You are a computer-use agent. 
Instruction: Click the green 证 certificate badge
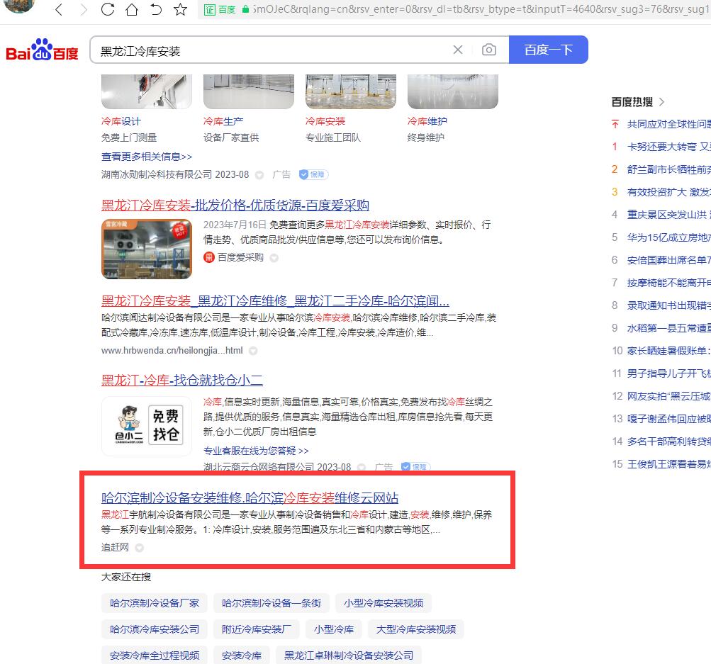point(210,9)
